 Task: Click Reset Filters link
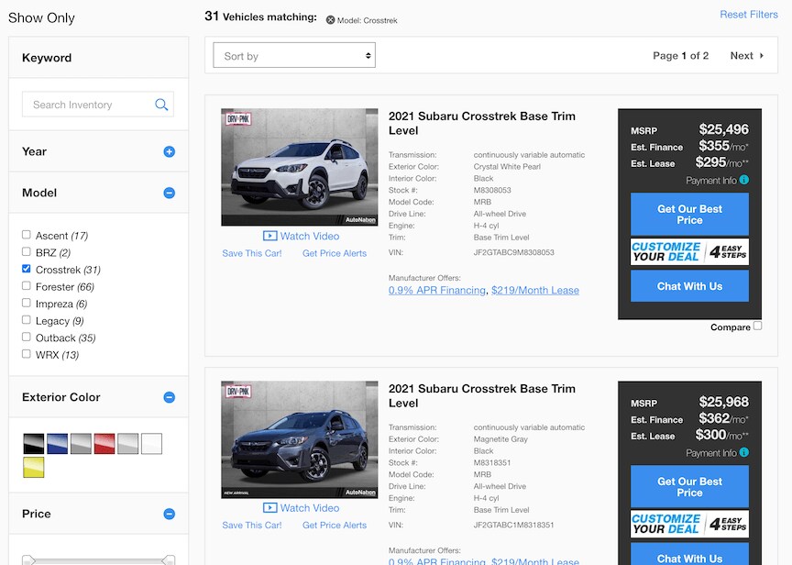749,15
